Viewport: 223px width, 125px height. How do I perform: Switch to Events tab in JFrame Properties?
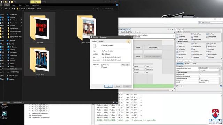pyautogui.click(x=187, y=64)
